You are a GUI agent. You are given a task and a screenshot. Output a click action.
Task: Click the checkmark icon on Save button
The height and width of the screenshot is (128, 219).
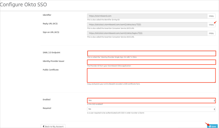pos(210,126)
